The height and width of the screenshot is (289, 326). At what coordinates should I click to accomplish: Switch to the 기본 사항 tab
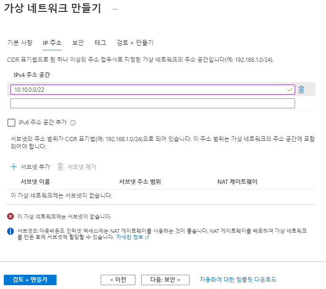pyautogui.click(x=20, y=43)
